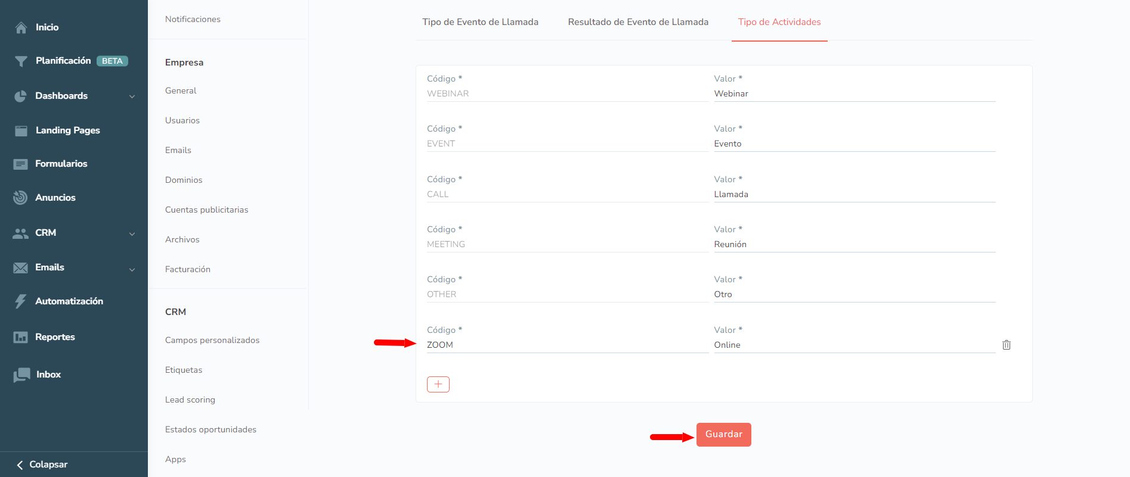This screenshot has width=1130, height=477.
Task: Click the Reportes chart icon
Action: 21,337
